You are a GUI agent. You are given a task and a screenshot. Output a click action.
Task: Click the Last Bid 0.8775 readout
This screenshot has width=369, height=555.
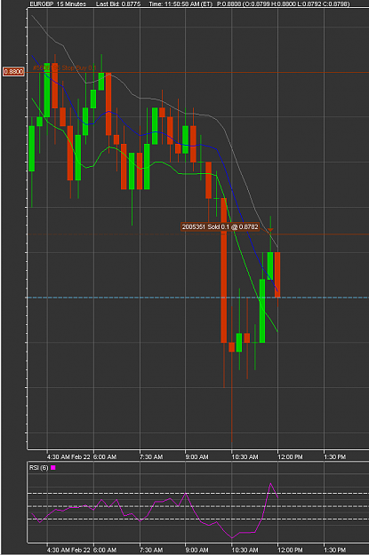coord(118,4)
